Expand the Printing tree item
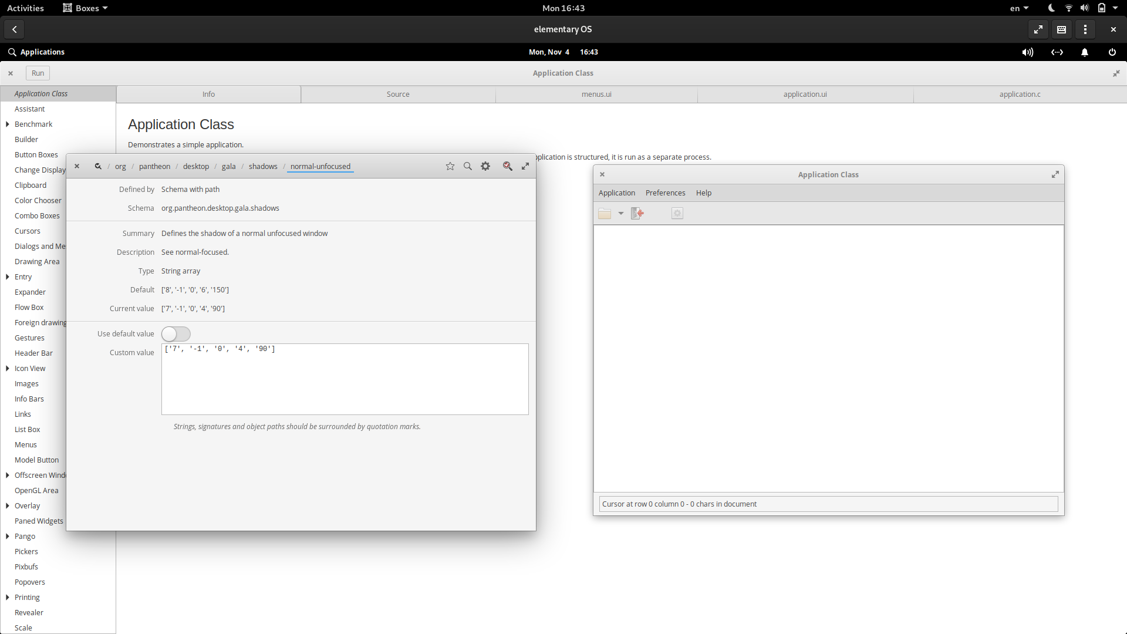Screen dimensions: 1127x634 click(x=8, y=598)
